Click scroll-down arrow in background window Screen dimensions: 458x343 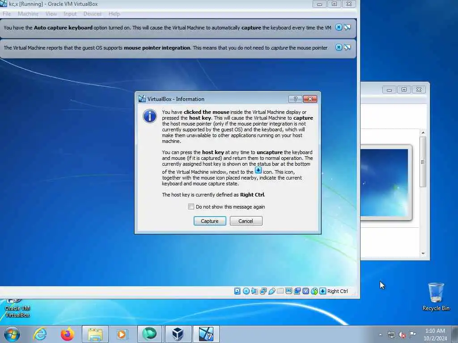[x=423, y=254]
